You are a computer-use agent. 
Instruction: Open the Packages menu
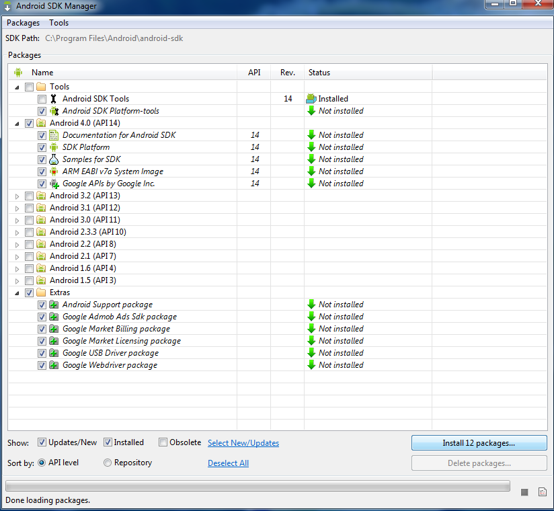pos(23,22)
